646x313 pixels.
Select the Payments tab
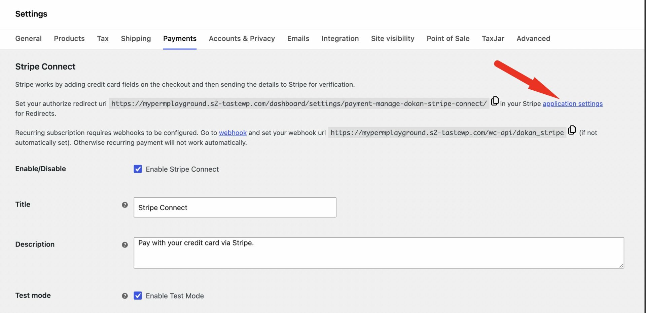click(x=180, y=39)
